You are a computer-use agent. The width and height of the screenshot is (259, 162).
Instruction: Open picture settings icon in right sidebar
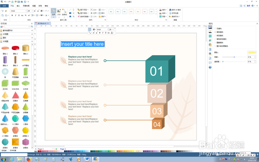click(x=210, y=40)
